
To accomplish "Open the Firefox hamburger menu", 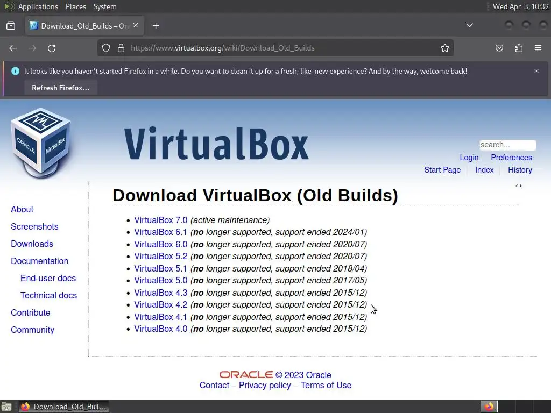I will coord(538,48).
